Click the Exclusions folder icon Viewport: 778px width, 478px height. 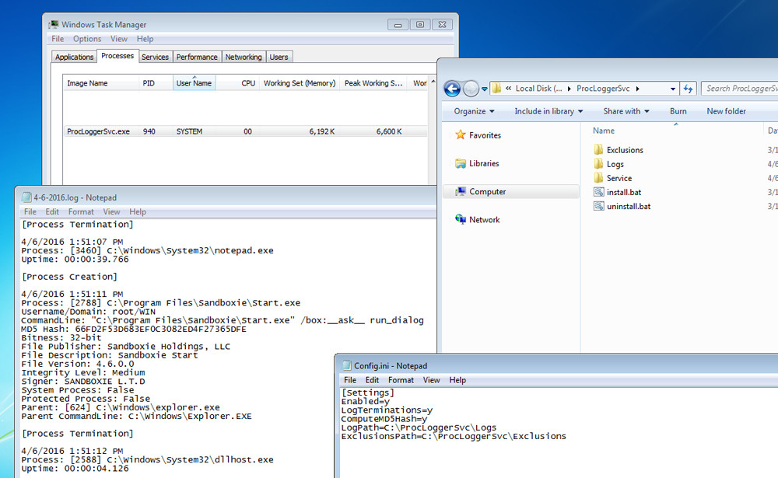(x=598, y=150)
